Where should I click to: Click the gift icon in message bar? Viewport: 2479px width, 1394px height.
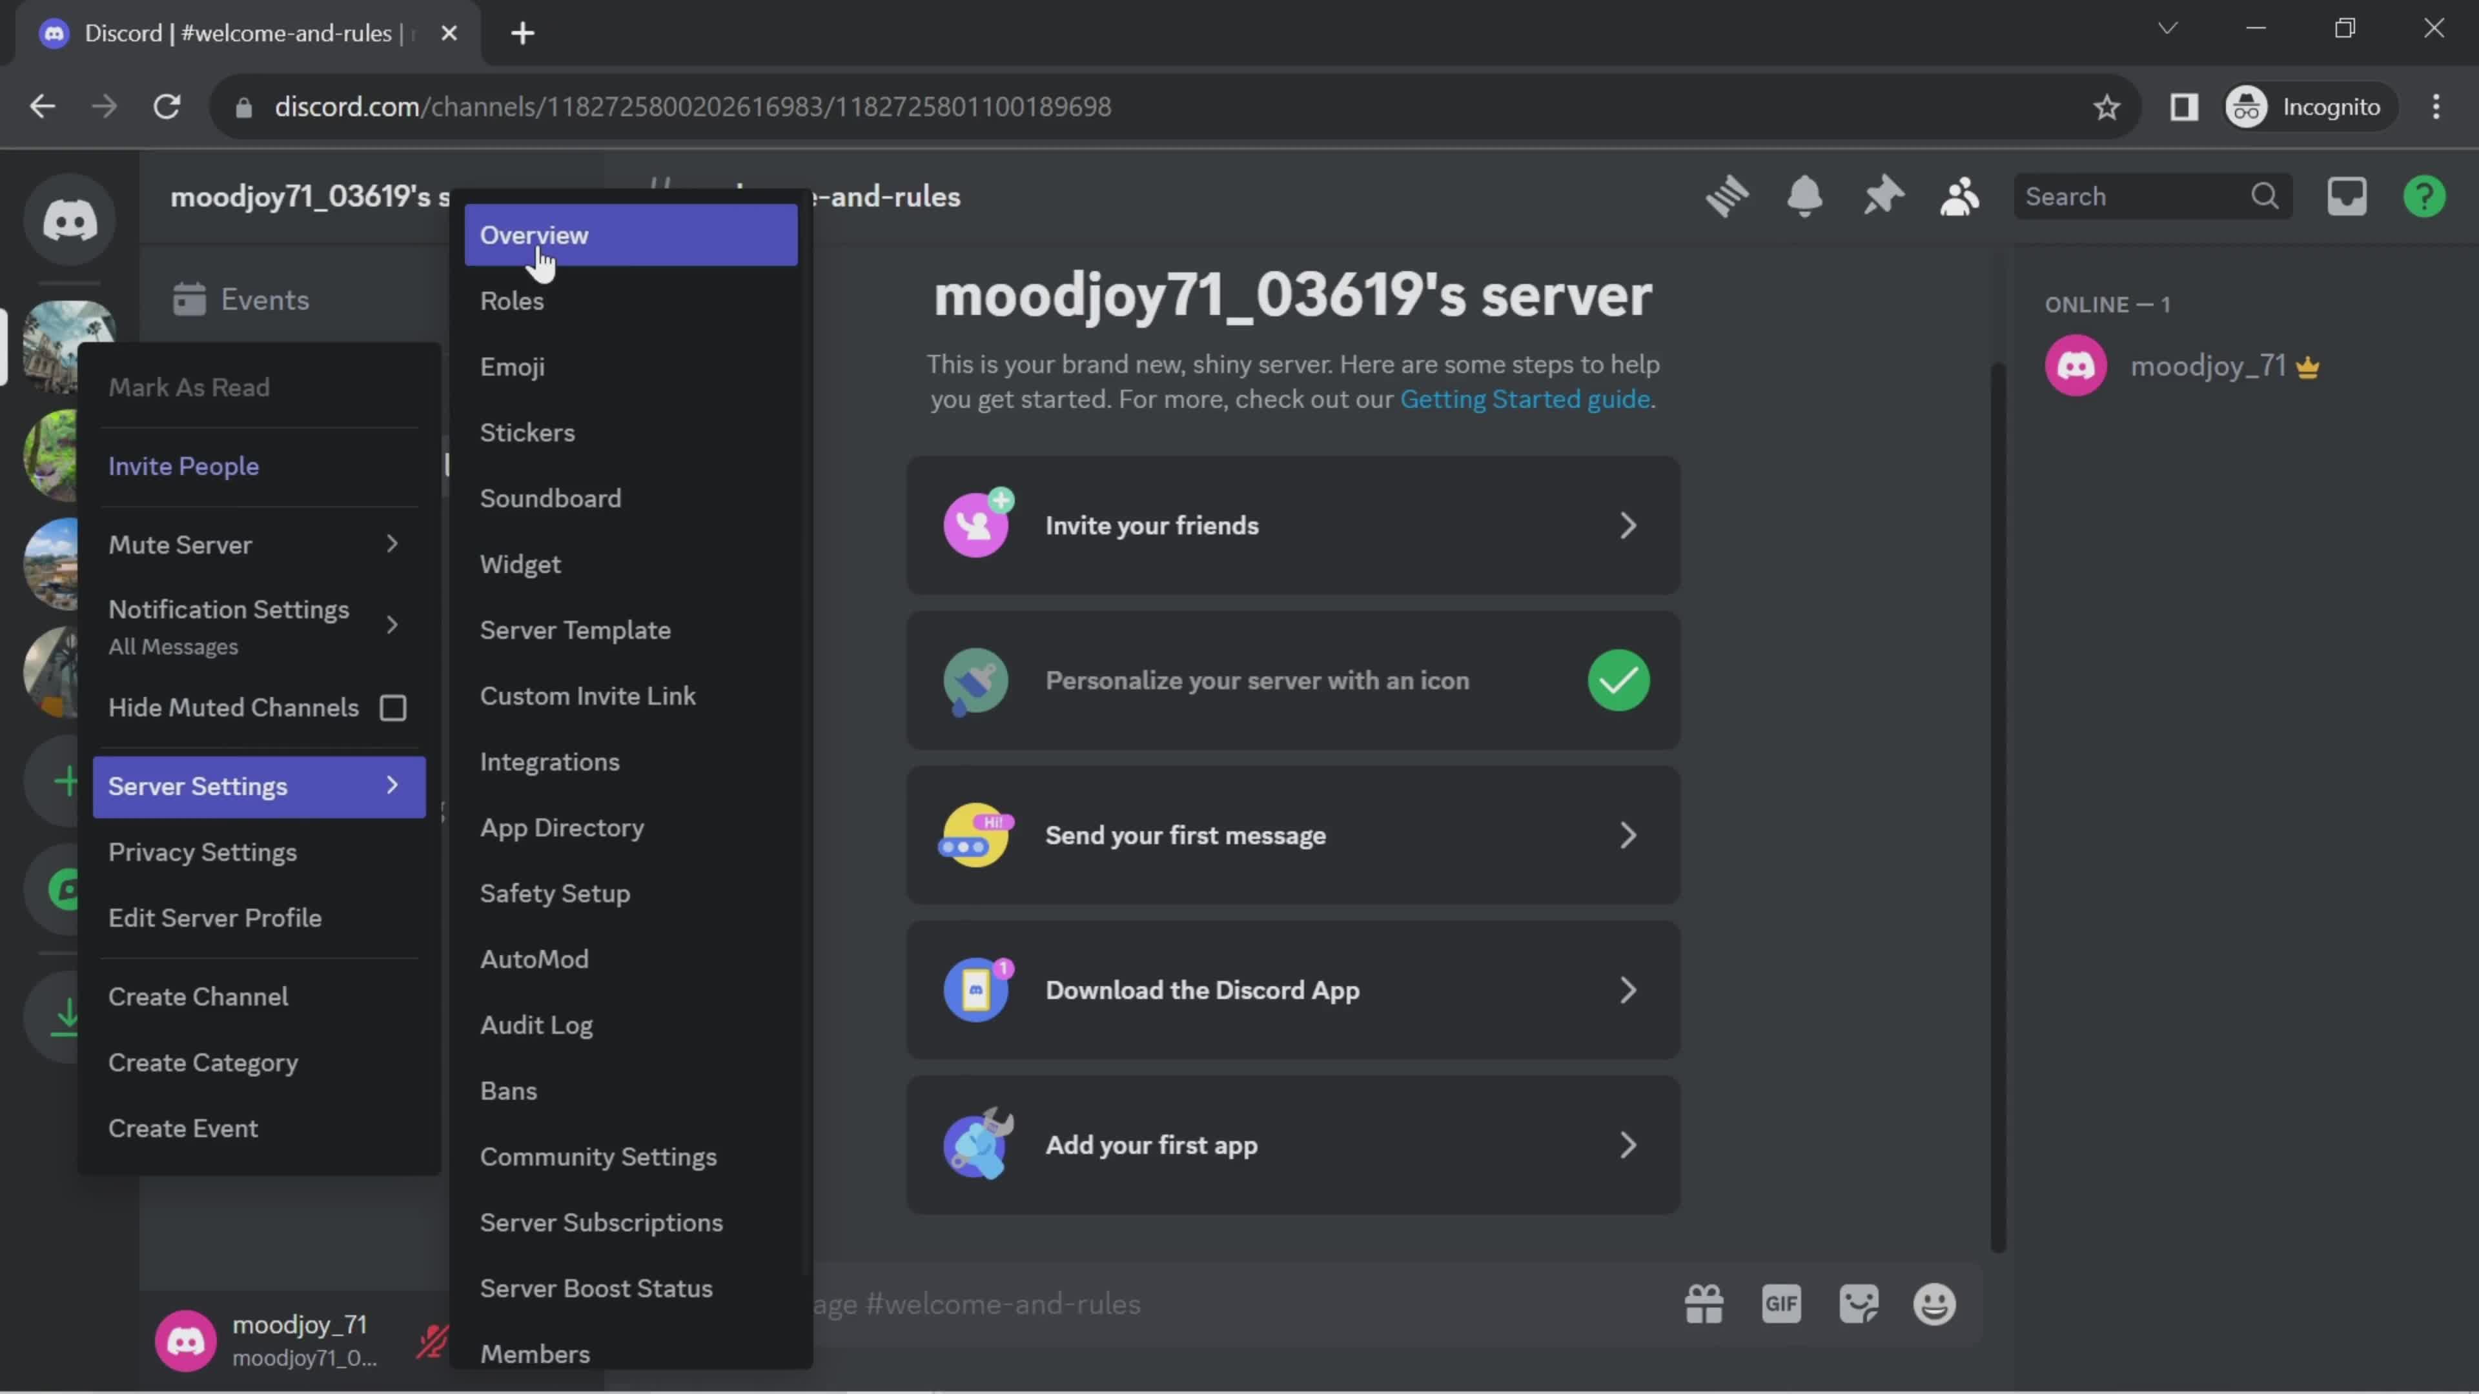tap(1704, 1304)
